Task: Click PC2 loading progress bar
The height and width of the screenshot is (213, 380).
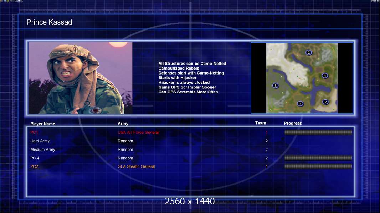Action: [318, 166]
